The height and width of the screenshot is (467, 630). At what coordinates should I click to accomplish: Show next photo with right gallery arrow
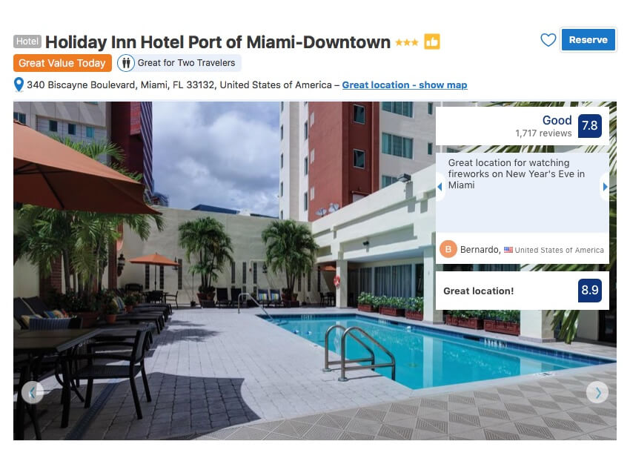[597, 392]
